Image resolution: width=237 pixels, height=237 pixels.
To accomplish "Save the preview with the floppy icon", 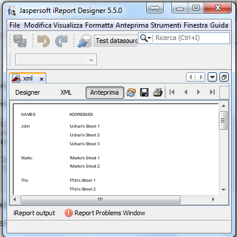I will point(144,92).
